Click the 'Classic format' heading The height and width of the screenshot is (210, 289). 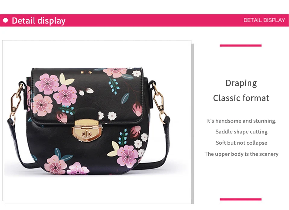coord(241,98)
